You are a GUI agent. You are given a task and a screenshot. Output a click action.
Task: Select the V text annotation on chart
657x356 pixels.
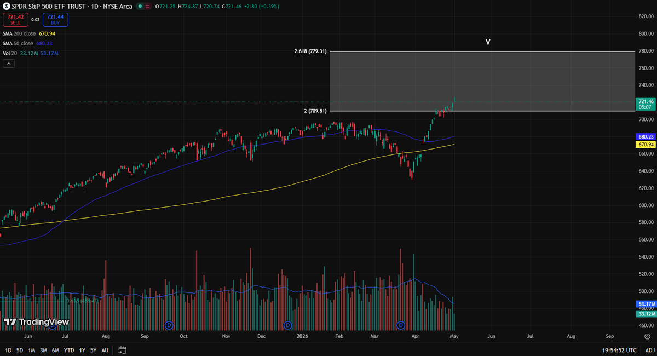point(488,42)
